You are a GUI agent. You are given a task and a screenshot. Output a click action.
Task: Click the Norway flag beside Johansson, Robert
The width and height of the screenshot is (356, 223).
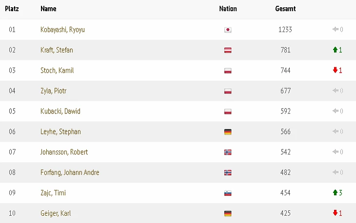[228, 152]
